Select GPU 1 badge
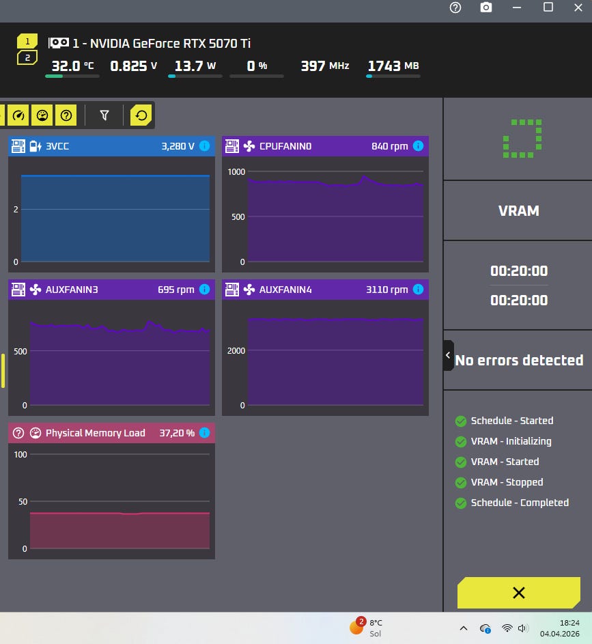This screenshot has height=644, width=592. [27, 41]
